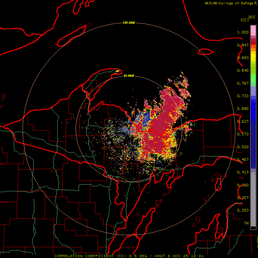Select the 0.680 scale value

tap(243, 109)
